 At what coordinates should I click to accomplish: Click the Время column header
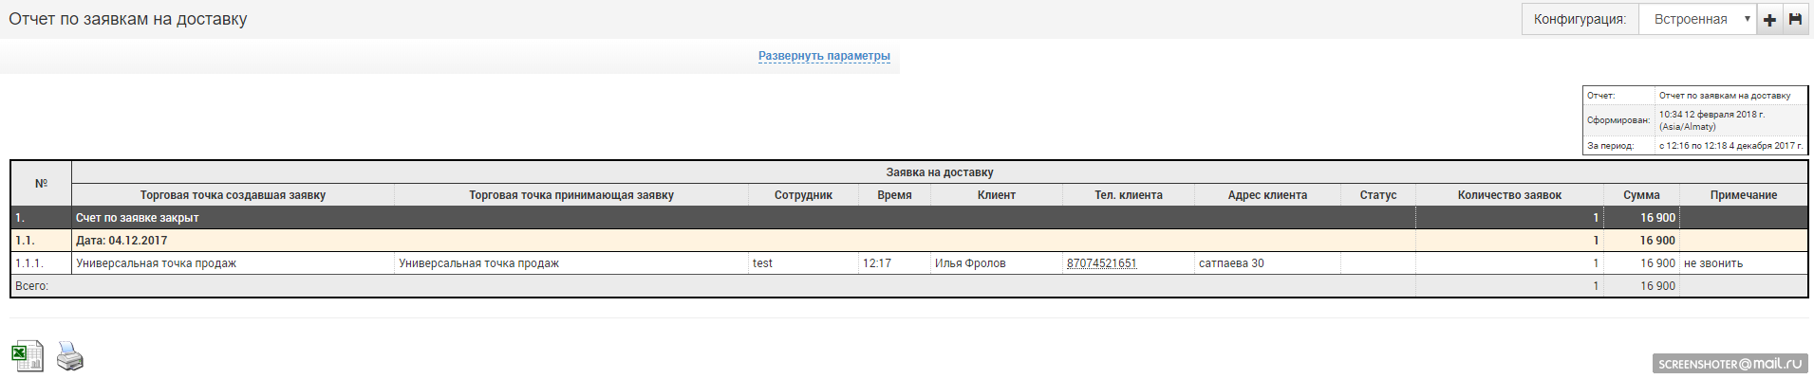pos(894,195)
